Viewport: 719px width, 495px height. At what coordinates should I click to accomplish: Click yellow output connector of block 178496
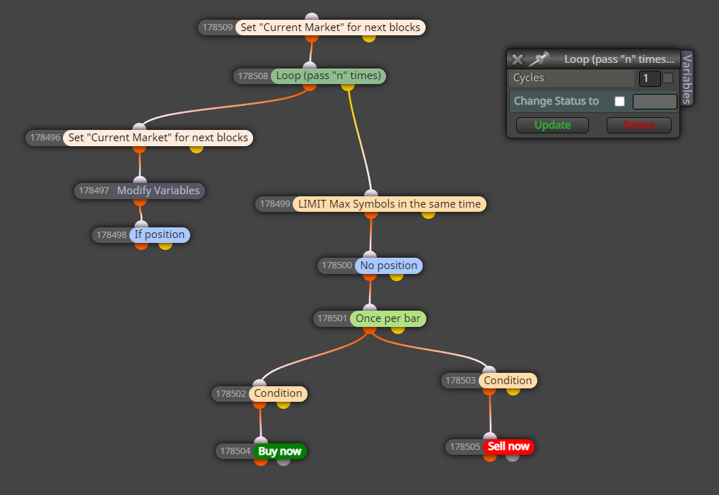tap(197, 148)
